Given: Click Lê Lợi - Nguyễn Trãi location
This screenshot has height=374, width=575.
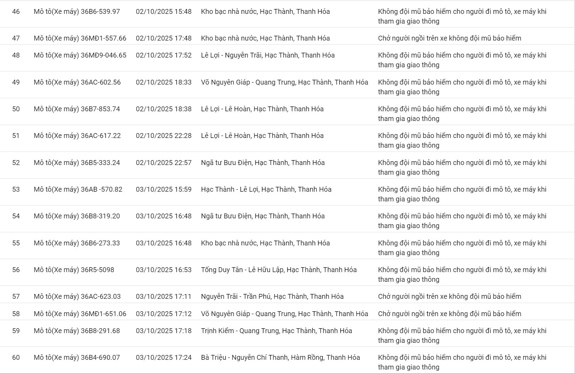Looking at the screenshot, I should point(268,55).
